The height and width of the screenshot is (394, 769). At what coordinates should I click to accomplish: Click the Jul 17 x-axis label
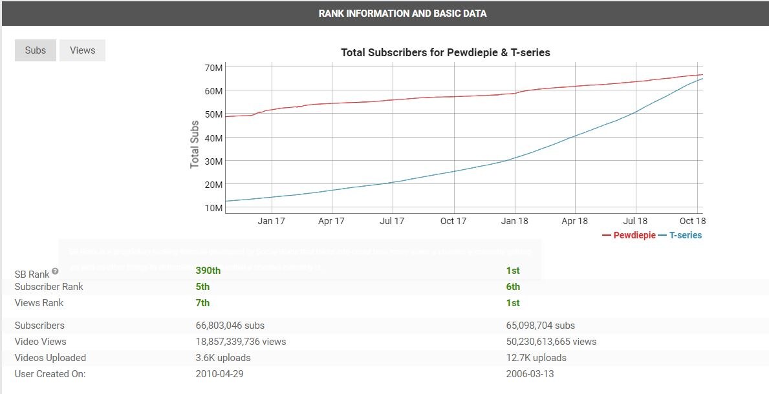392,221
